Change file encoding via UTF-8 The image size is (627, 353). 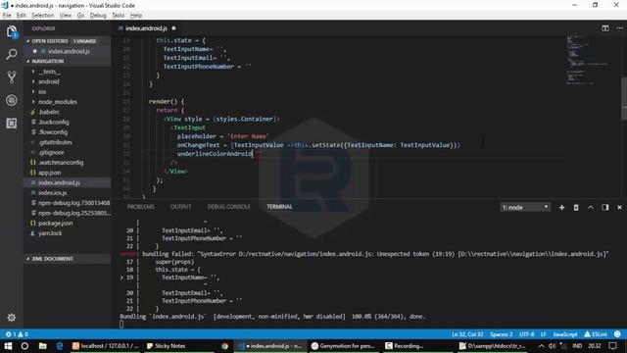tap(527, 334)
